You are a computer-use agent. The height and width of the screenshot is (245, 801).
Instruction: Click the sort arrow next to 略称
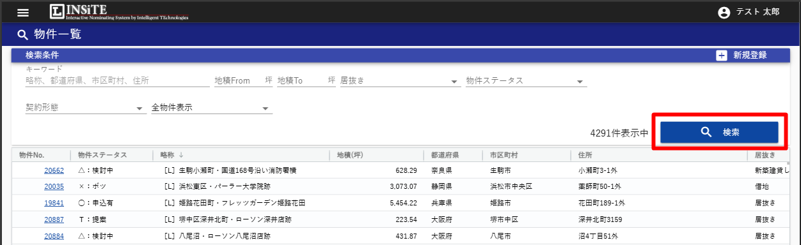click(181, 155)
